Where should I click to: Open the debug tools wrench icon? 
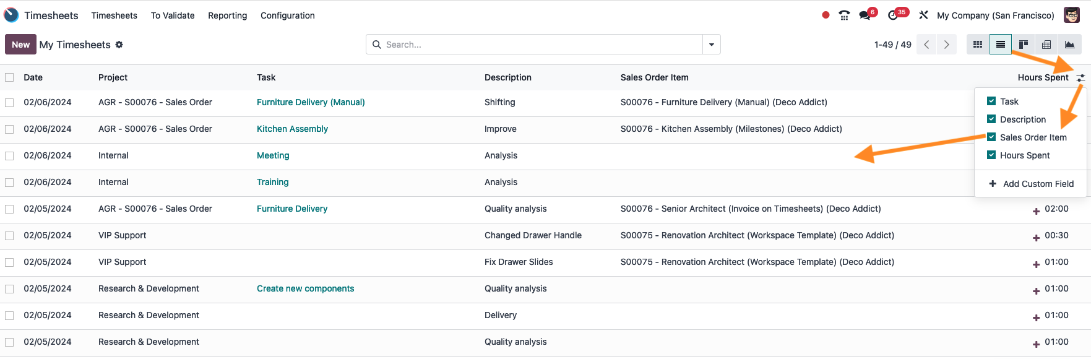point(923,15)
